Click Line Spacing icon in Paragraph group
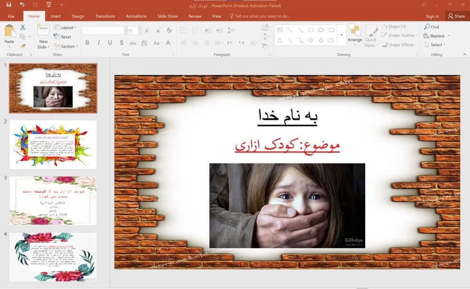This screenshot has height=289, width=470. pos(231,30)
